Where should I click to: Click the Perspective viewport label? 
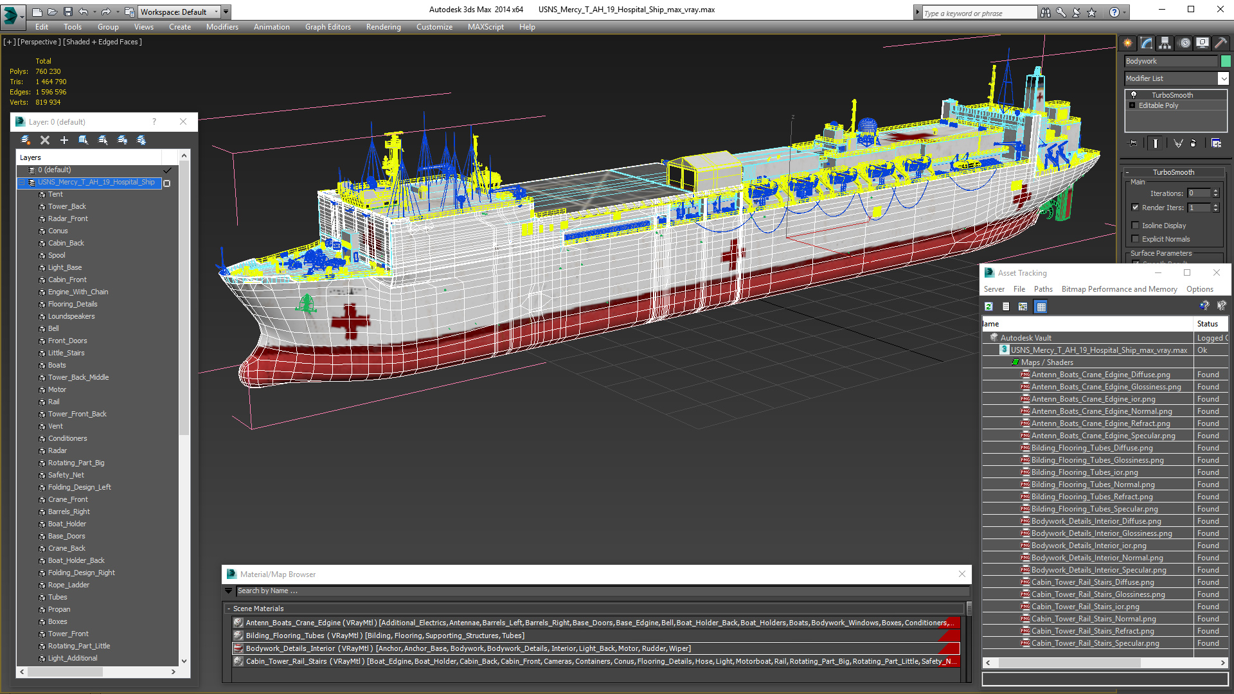tap(39, 42)
